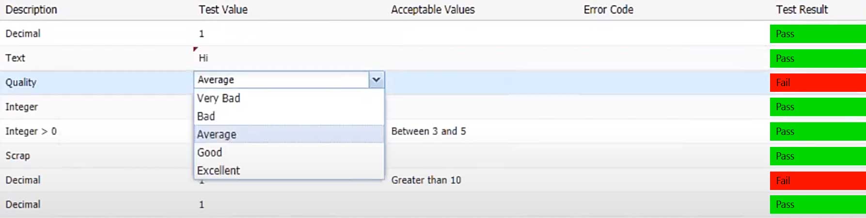Click the Acceptable Values column header
The width and height of the screenshot is (866, 218).
tap(433, 10)
